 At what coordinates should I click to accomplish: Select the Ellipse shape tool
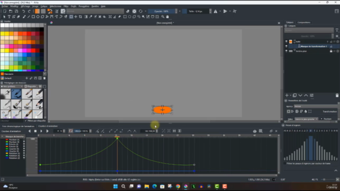(x=38, y=16)
